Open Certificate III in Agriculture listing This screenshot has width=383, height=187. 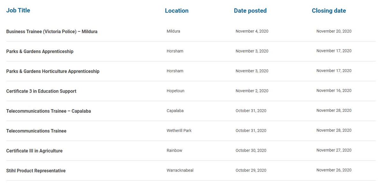[x=34, y=151]
